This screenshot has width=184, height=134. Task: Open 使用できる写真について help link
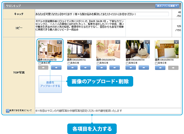pyautogui.click(x=21, y=111)
